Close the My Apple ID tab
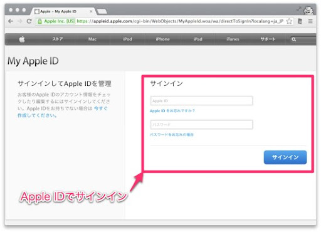This screenshot has width=321, height=232. click(91, 11)
